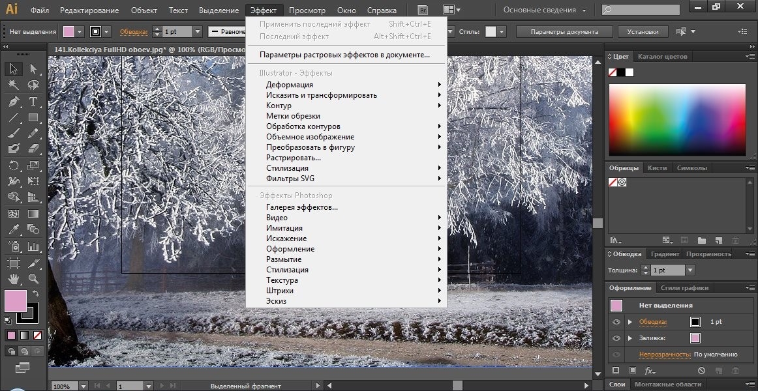Open the Толщина stroke weight dropdown
The height and width of the screenshot is (391, 758).
pyautogui.click(x=690, y=270)
